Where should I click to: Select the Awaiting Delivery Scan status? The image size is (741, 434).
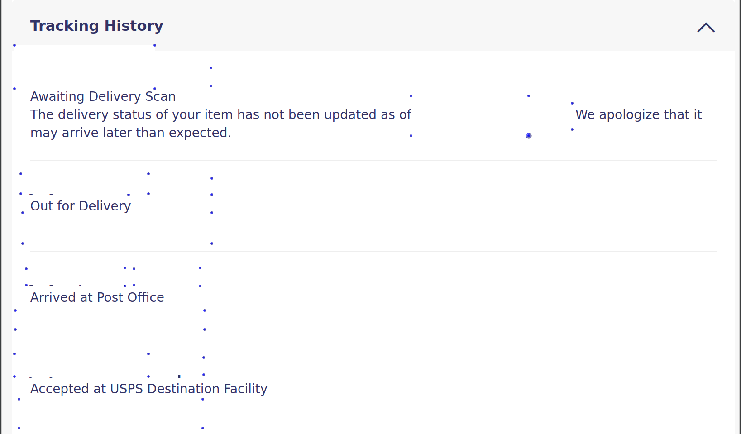[103, 96]
